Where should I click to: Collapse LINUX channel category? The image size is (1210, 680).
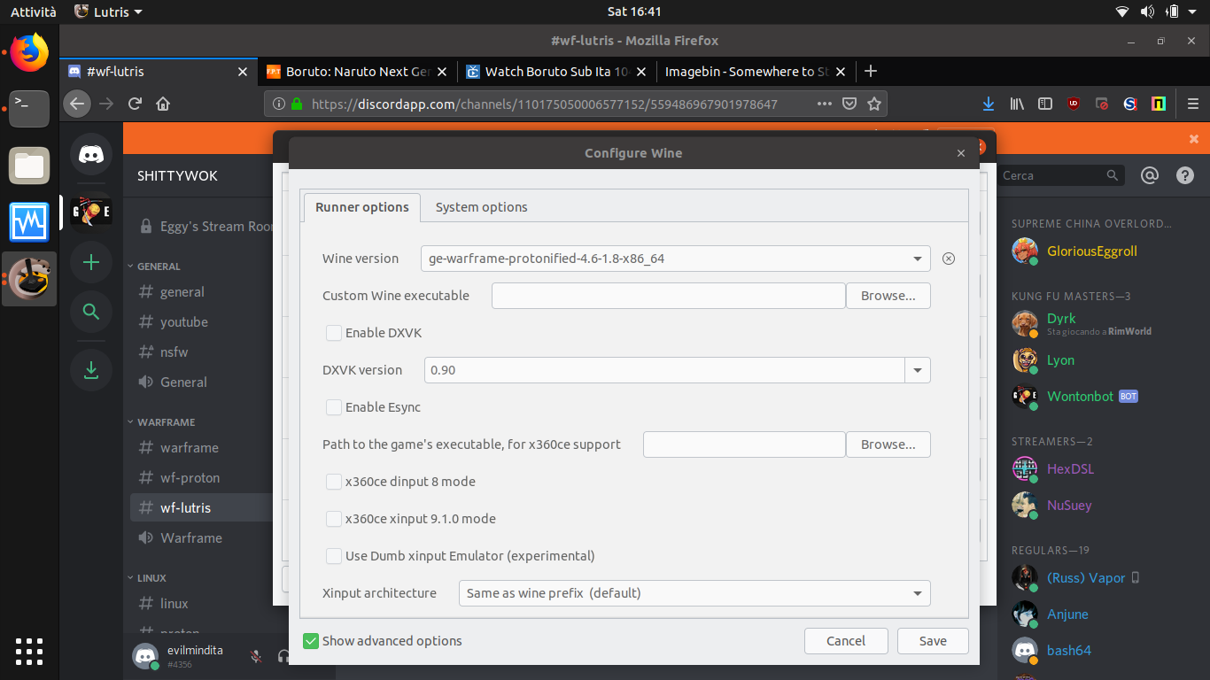(x=151, y=578)
